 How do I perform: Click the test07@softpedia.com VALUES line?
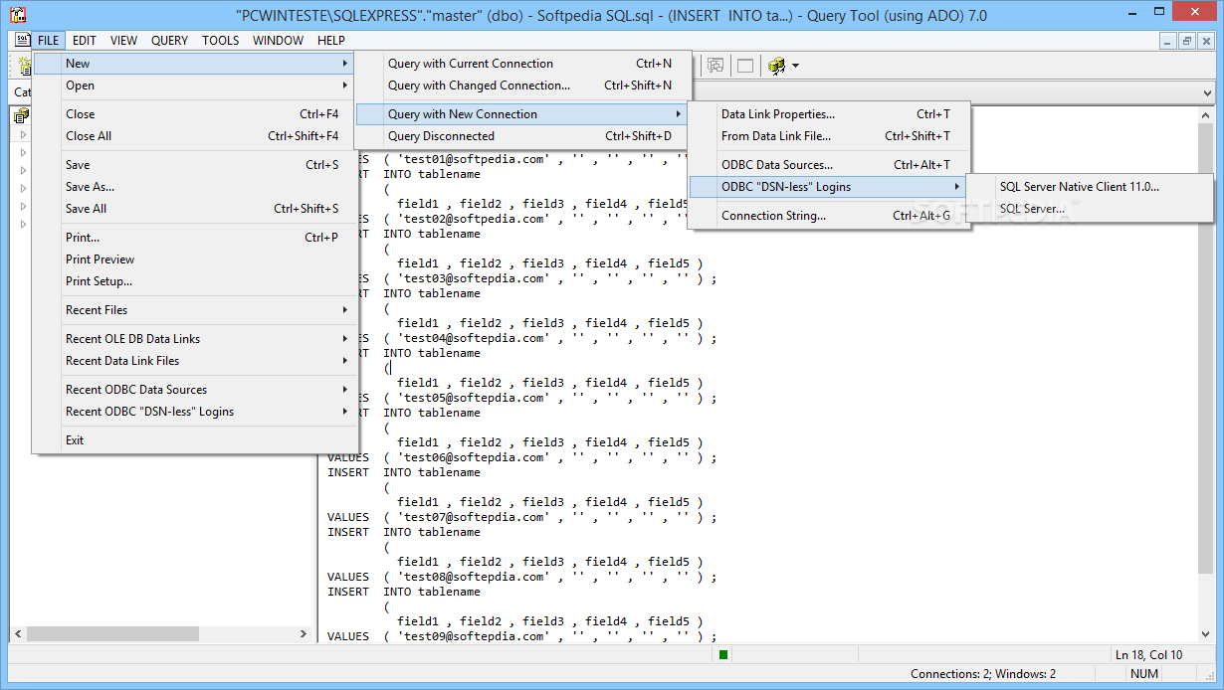click(521, 517)
